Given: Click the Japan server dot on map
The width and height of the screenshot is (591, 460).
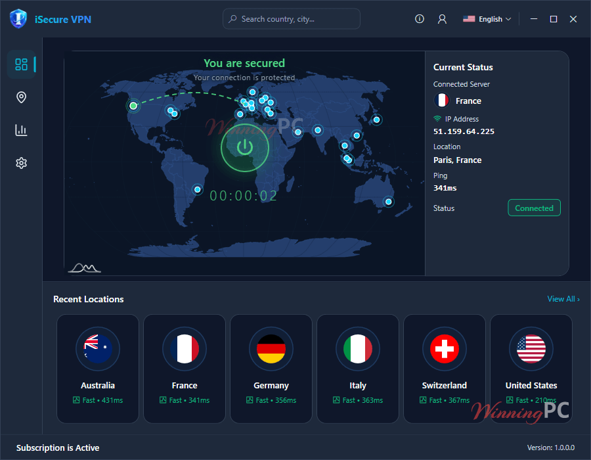Looking at the screenshot, I should tap(376, 120).
